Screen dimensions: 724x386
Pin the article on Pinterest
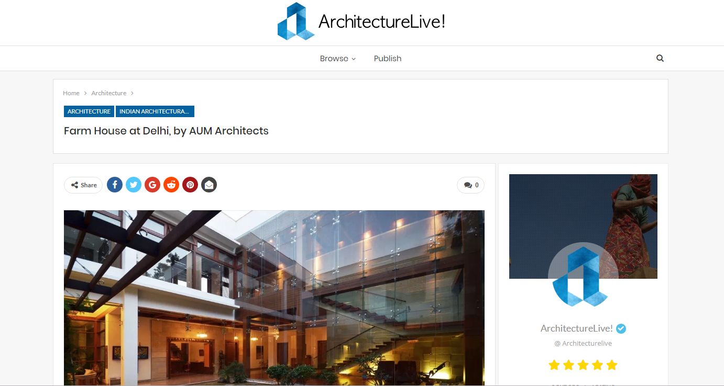190,185
